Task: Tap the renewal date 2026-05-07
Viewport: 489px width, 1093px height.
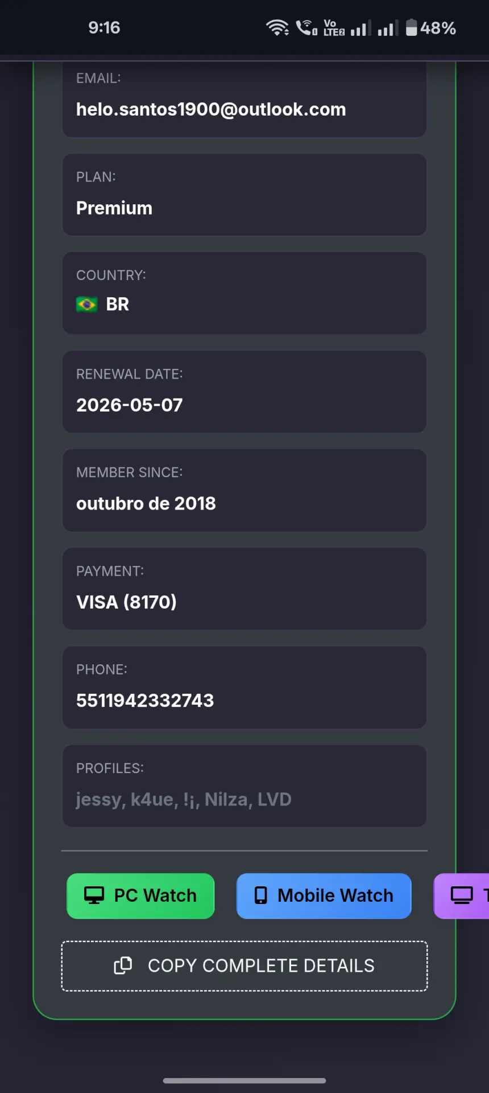Action: [130, 405]
